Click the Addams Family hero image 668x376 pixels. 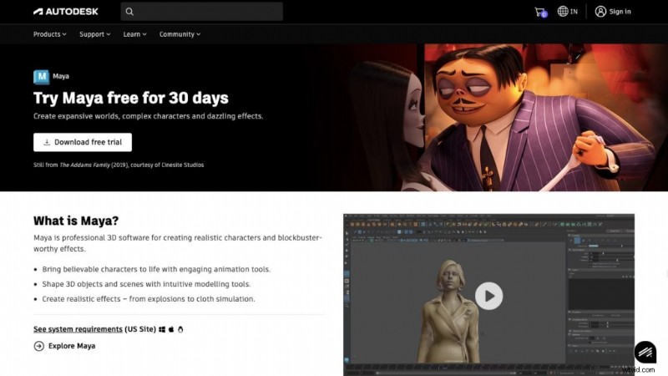tap(503, 117)
